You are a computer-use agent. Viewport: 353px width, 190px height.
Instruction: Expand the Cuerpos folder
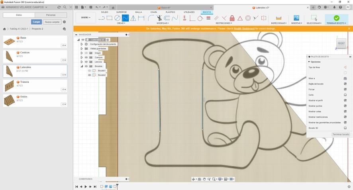pyautogui.click(x=82, y=57)
